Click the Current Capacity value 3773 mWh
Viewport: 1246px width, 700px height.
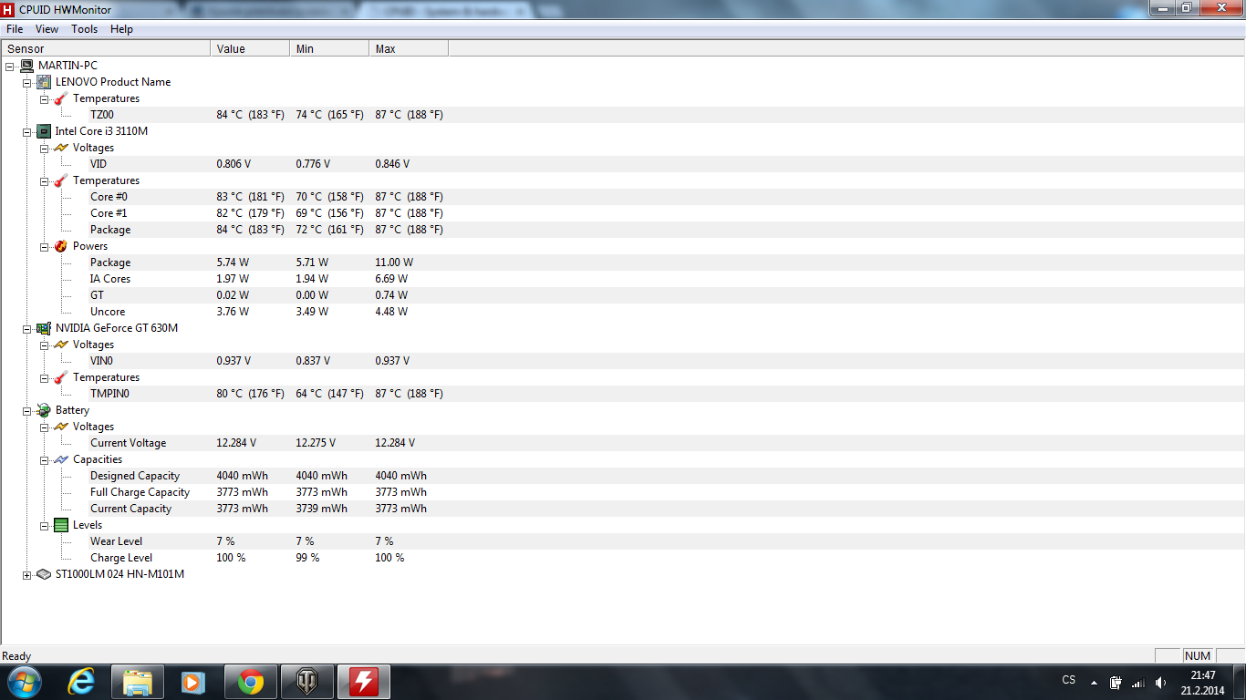(243, 509)
